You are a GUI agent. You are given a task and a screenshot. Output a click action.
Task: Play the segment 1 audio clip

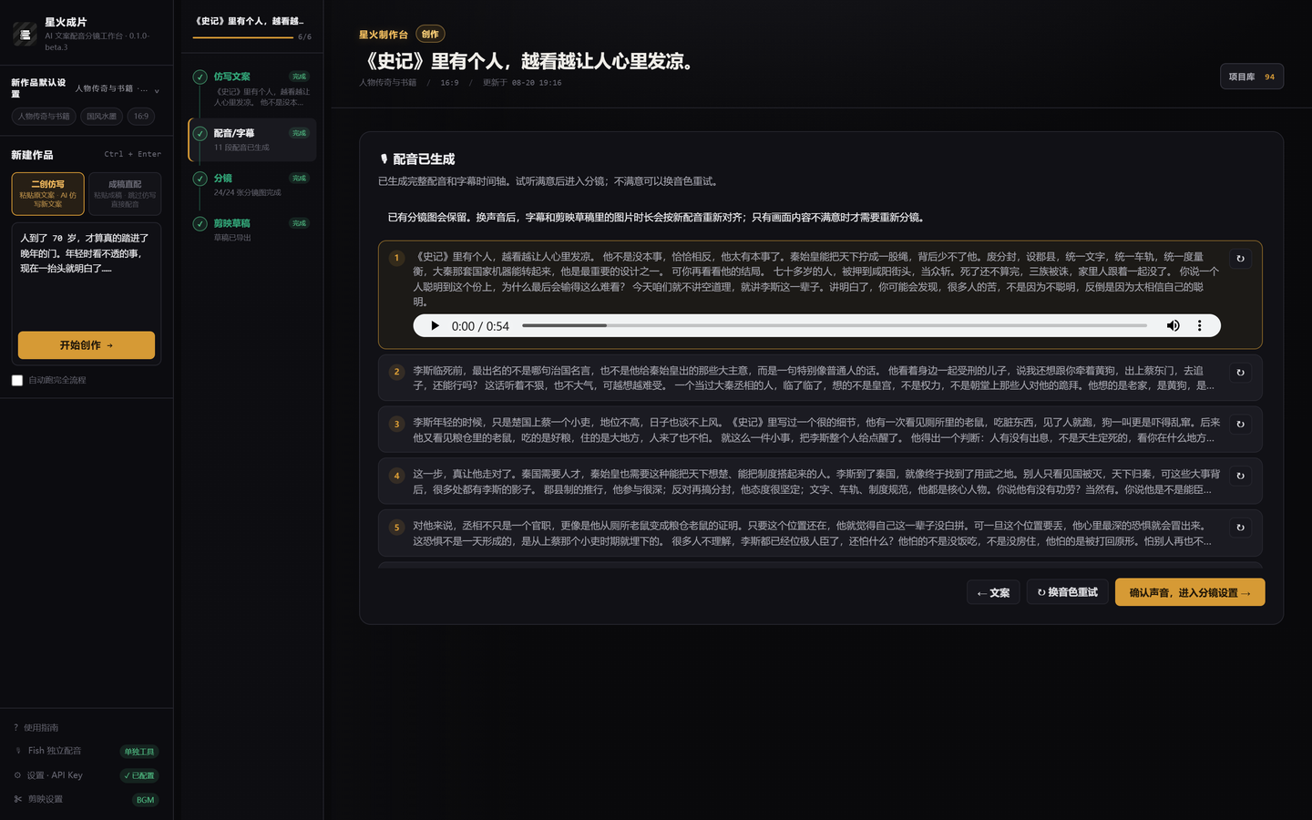pyautogui.click(x=435, y=326)
